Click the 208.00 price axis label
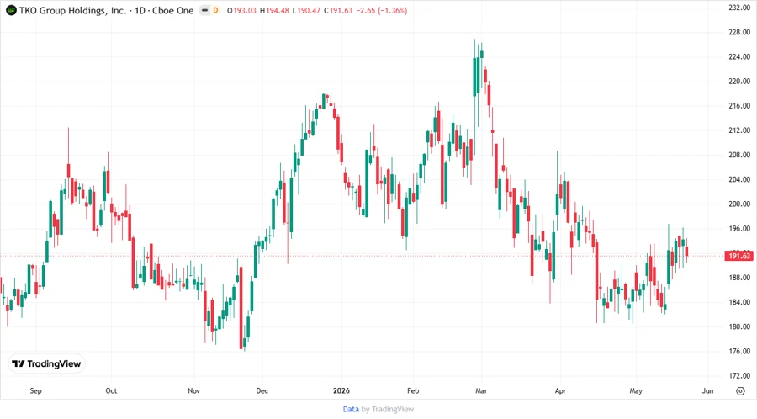757x419 pixels. coord(739,155)
